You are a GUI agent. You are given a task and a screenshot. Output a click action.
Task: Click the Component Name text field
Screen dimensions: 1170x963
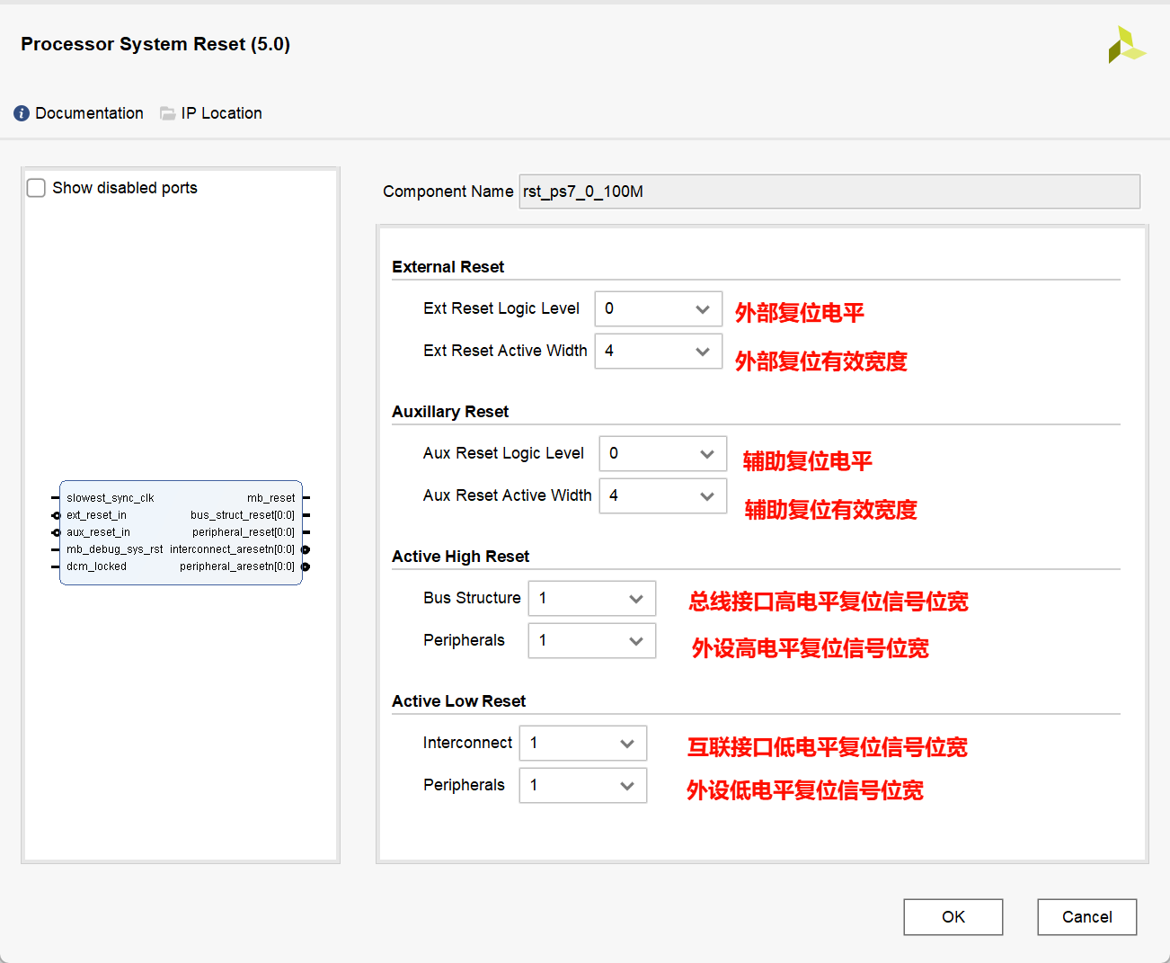[829, 192]
